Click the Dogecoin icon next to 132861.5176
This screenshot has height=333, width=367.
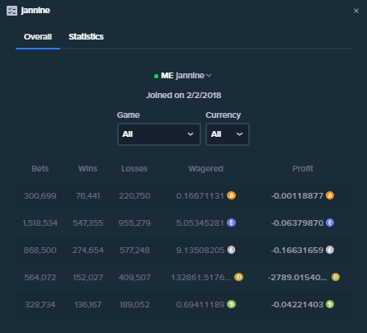click(x=238, y=277)
